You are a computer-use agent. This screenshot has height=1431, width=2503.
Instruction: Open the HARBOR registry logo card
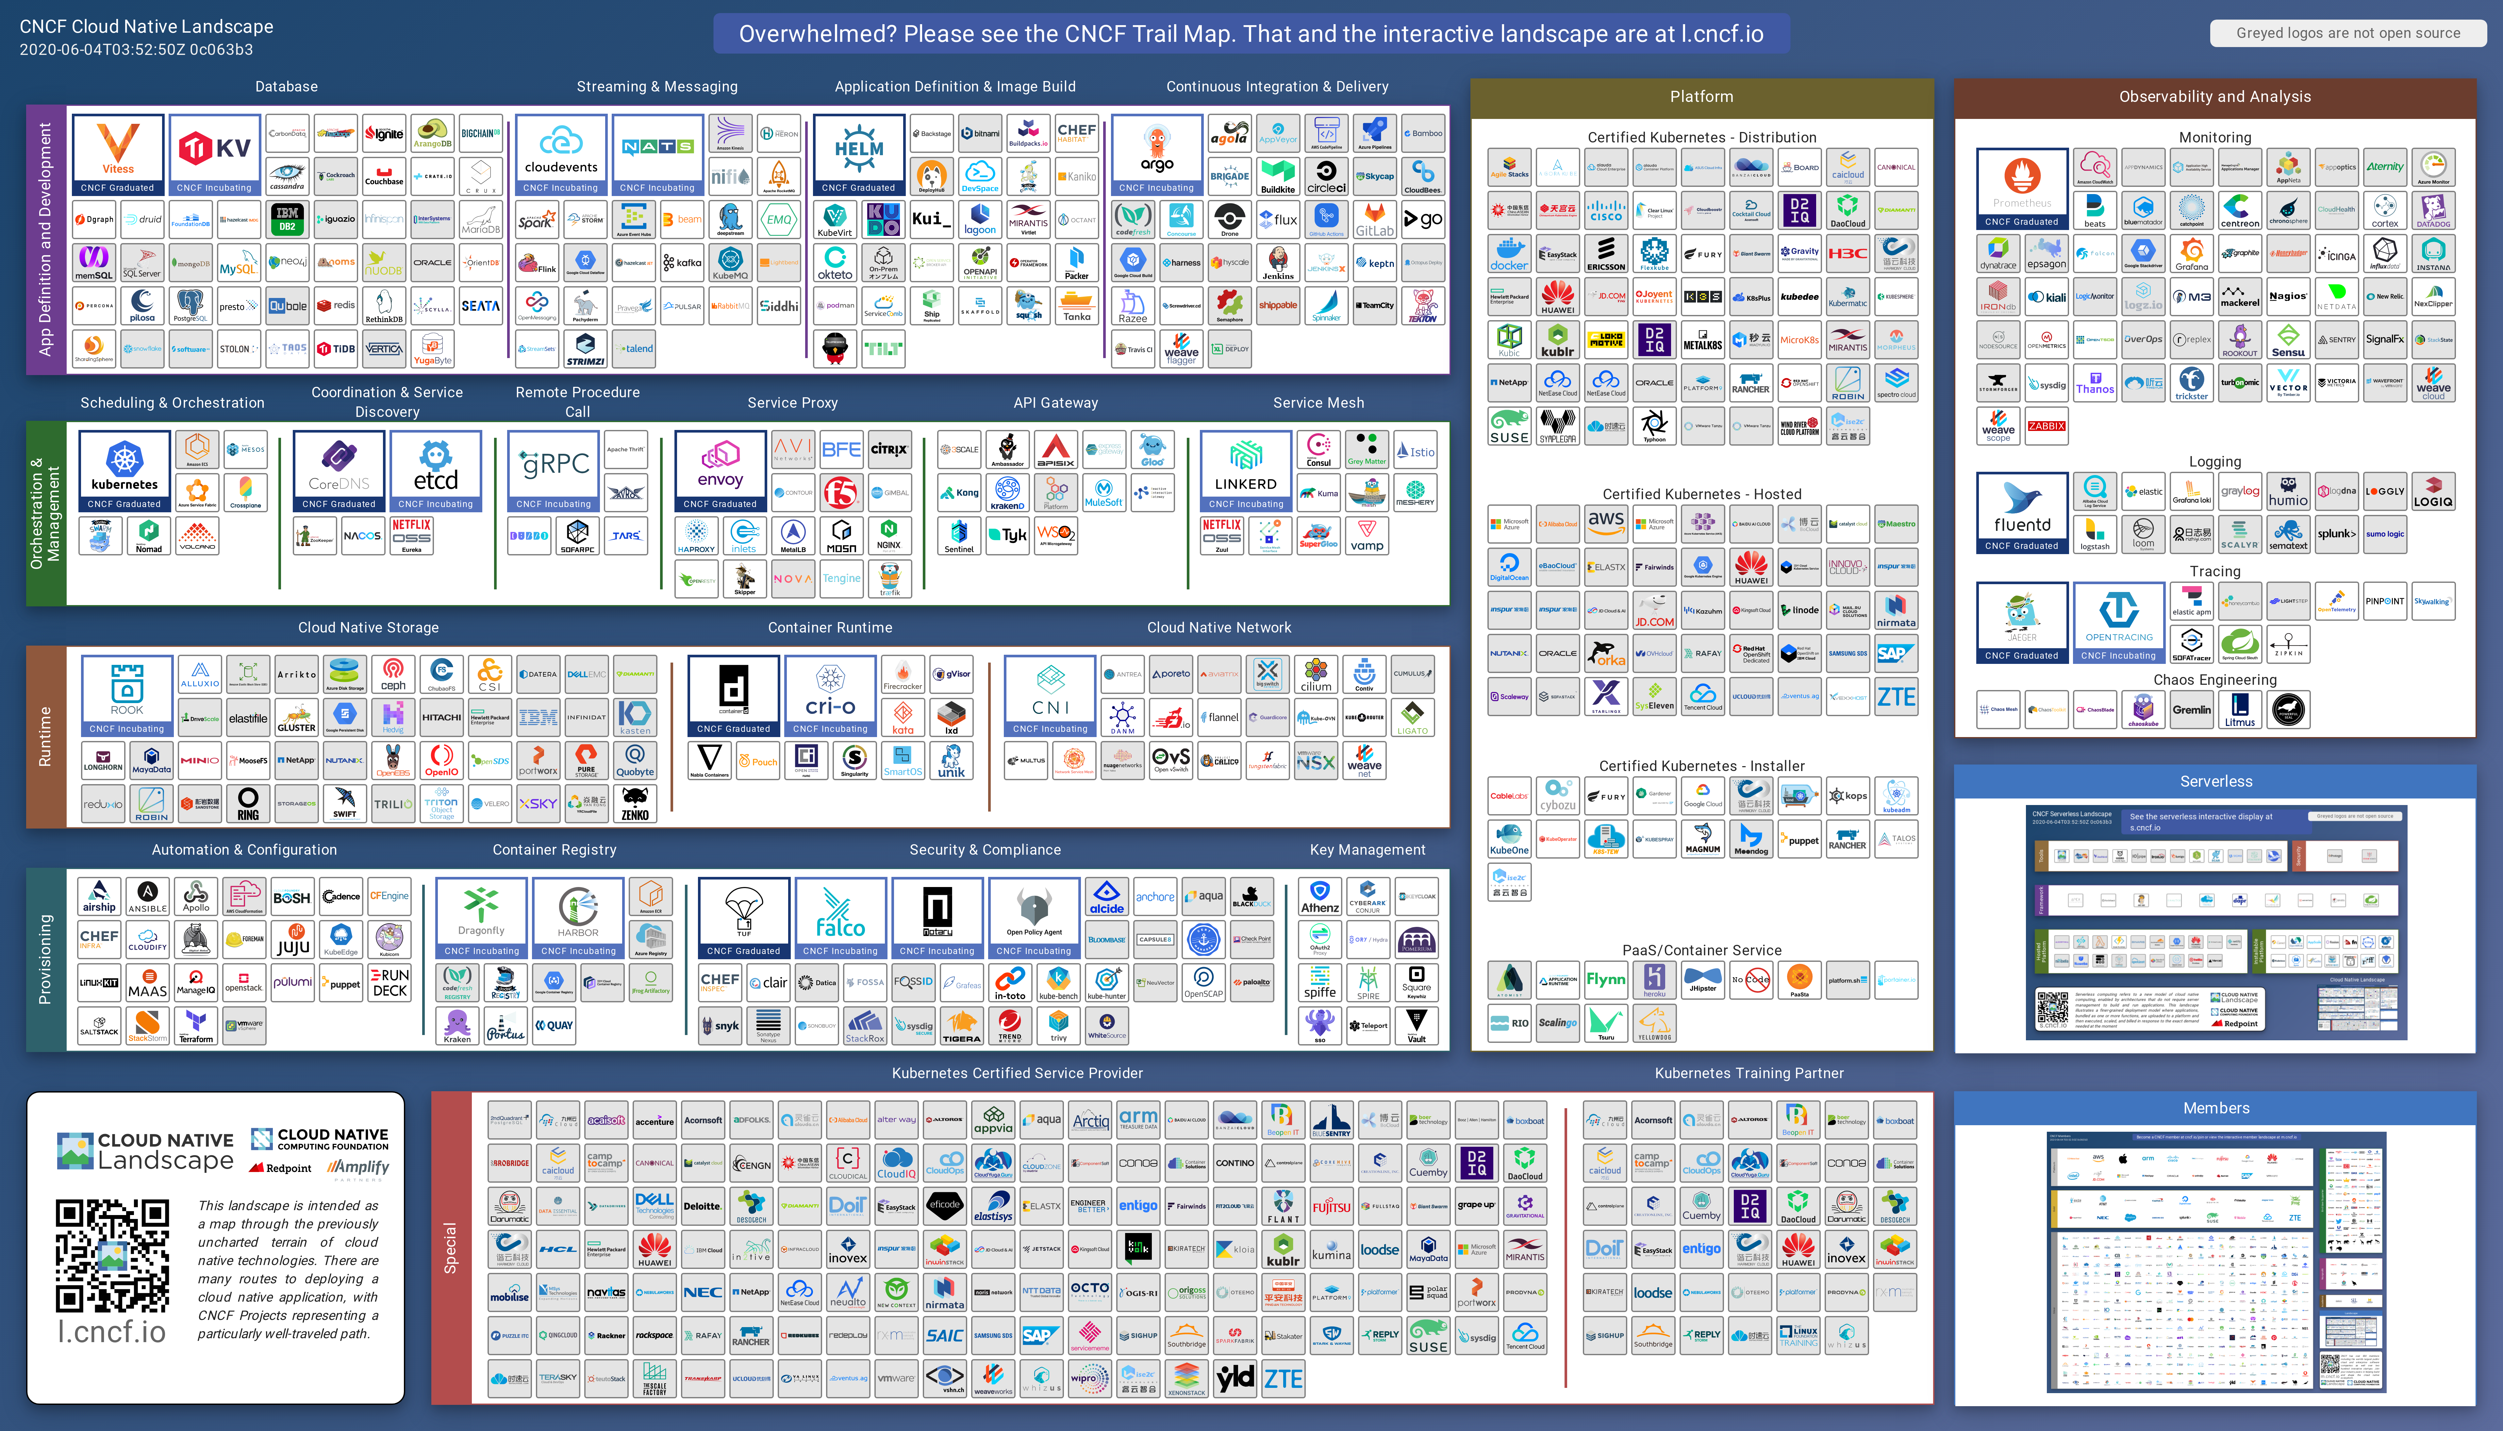click(x=578, y=918)
